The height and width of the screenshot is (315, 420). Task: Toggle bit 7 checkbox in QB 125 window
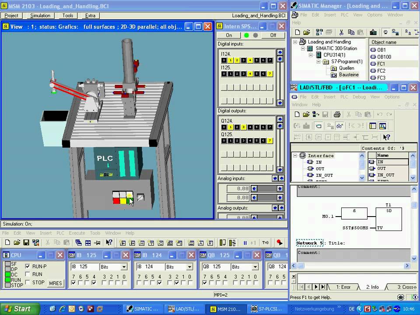205,283
